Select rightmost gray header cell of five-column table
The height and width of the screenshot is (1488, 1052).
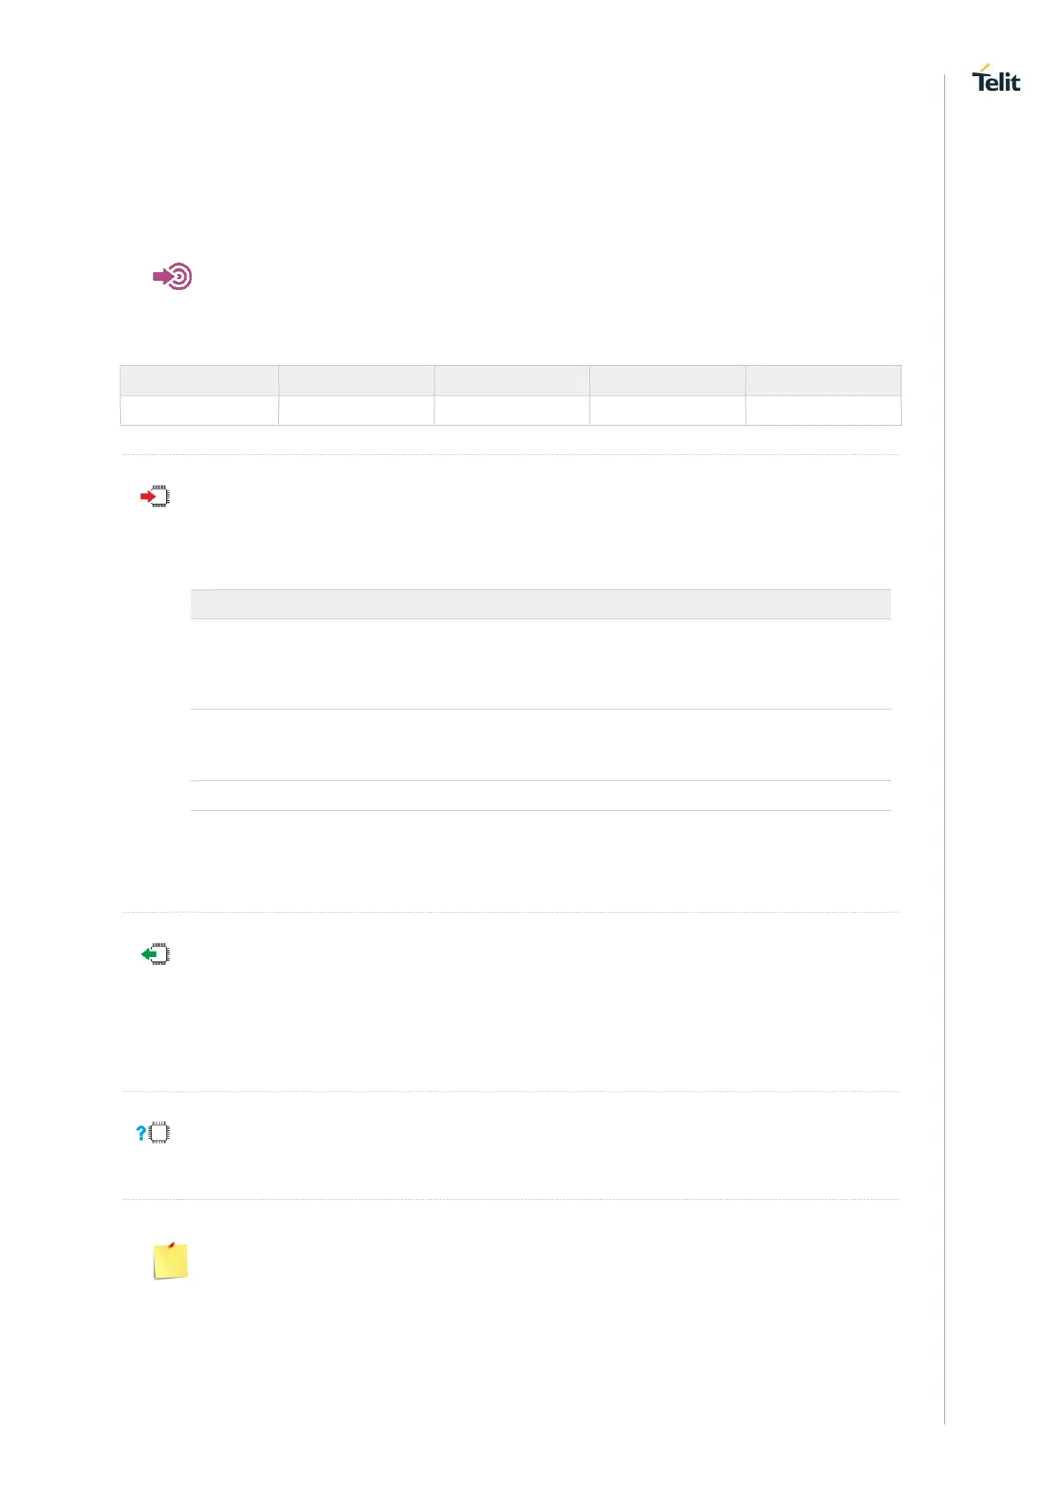tap(823, 380)
